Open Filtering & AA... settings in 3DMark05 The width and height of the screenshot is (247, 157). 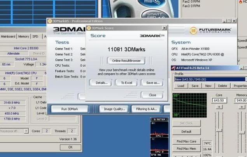pyautogui.click(x=147, y=109)
